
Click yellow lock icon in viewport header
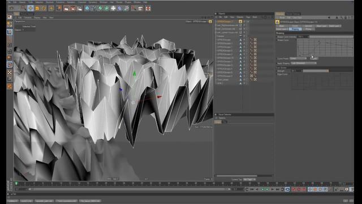click(x=210, y=22)
